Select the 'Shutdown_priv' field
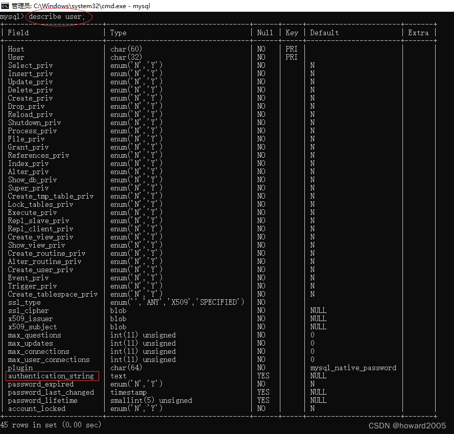Image resolution: width=454 pixels, height=434 pixels. point(34,123)
